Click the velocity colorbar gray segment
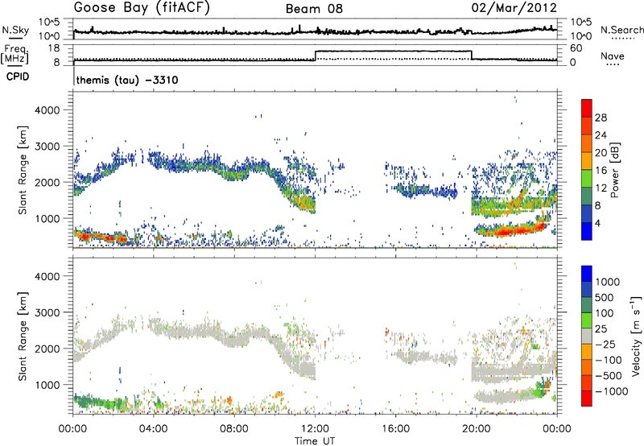644x446 pixels. point(587,337)
